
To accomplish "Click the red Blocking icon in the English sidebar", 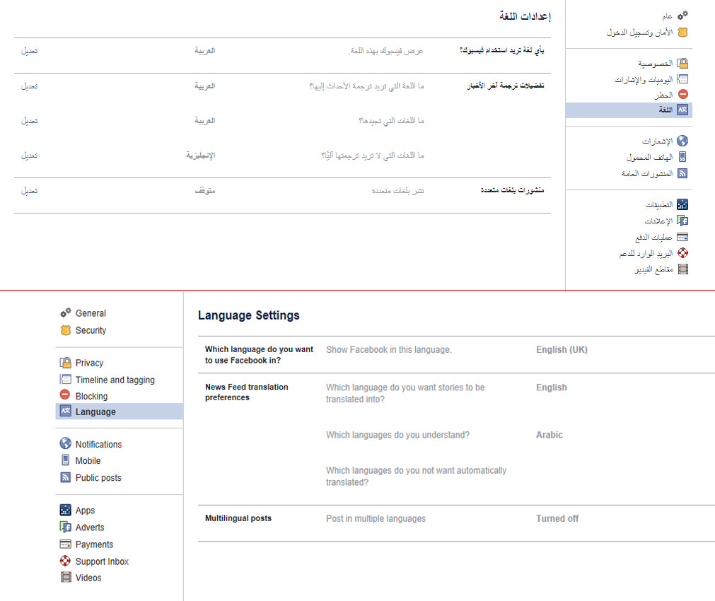I will (x=65, y=395).
